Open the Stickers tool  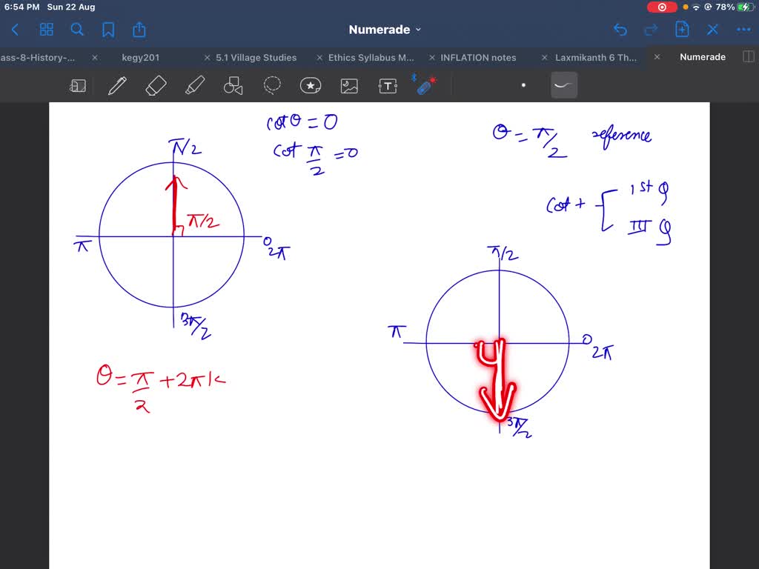(311, 85)
